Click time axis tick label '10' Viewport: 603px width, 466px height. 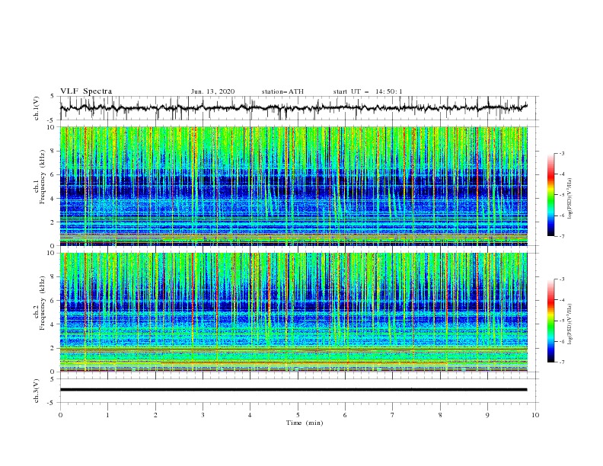point(535,415)
